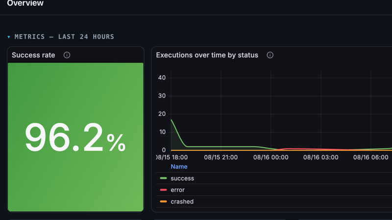The height and width of the screenshot is (220, 392).
Task: Click the 08/15 21:00 axis label
Action: tap(221, 157)
